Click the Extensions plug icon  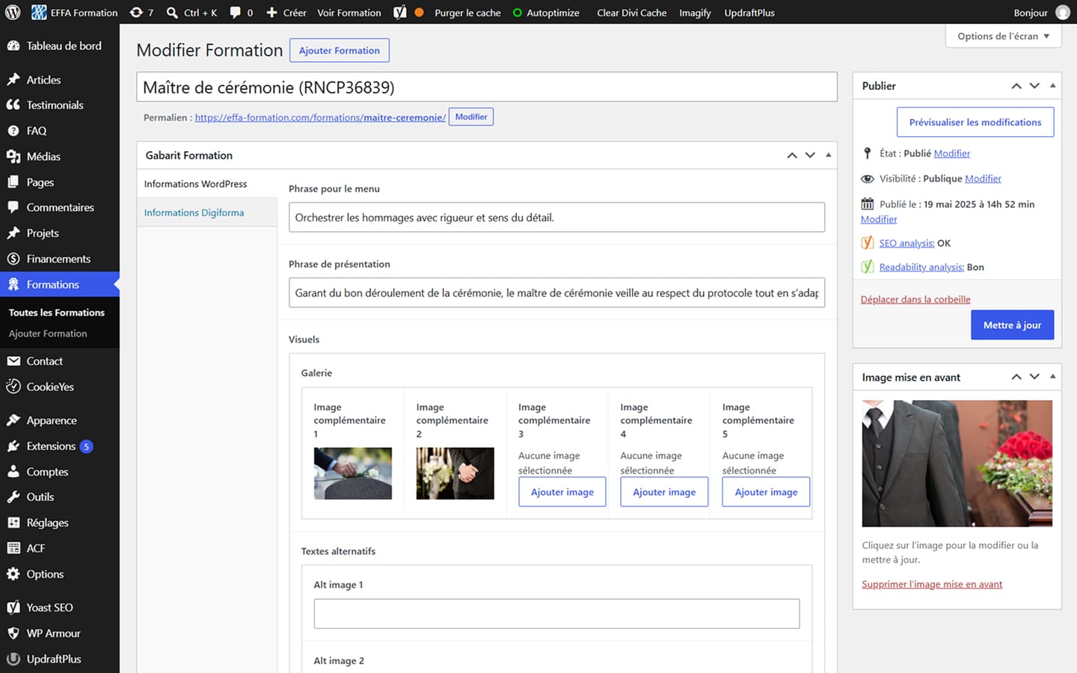pos(13,446)
